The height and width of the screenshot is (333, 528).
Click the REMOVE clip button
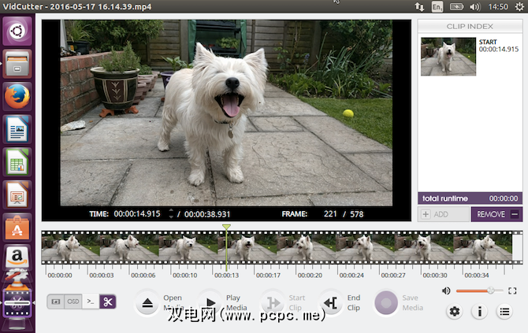(x=496, y=214)
